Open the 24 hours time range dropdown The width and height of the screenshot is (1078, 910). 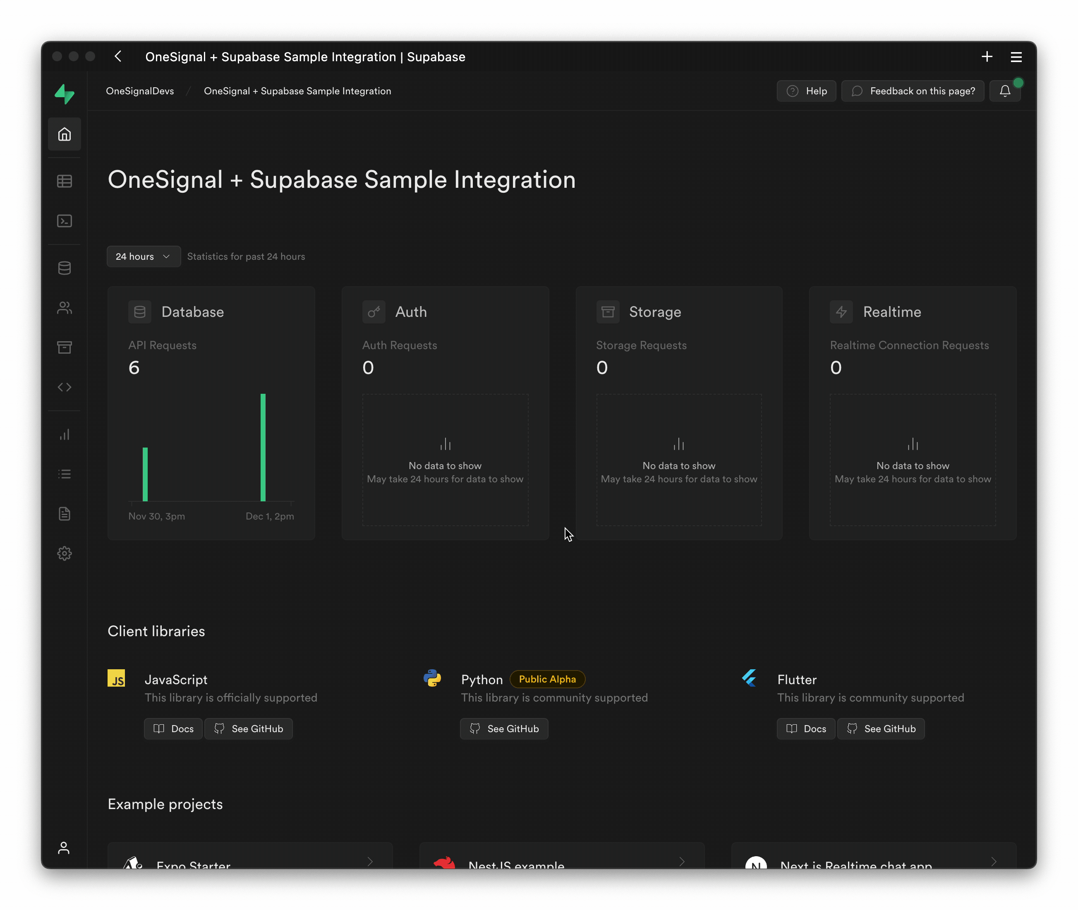[x=144, y=256]
